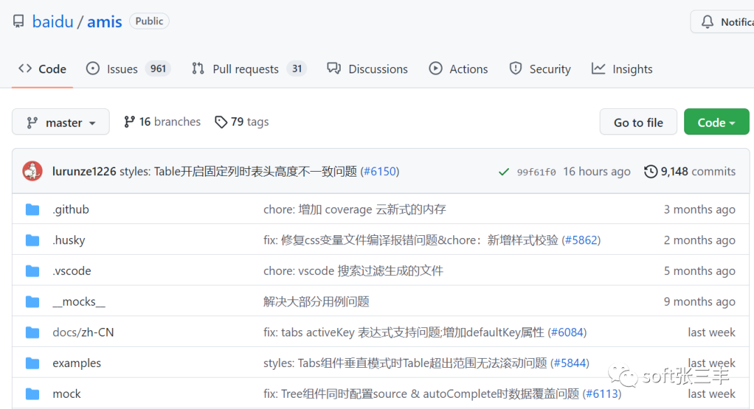Click the commits history clock icon
This screenshot has height=409, width=754.
[651, 172]
